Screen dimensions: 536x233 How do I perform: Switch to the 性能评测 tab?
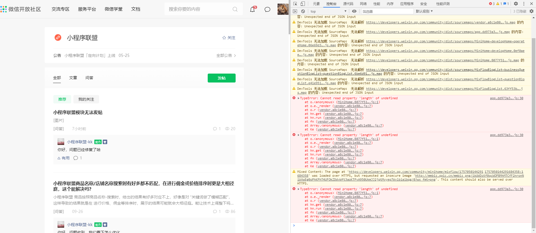(443, 4)
